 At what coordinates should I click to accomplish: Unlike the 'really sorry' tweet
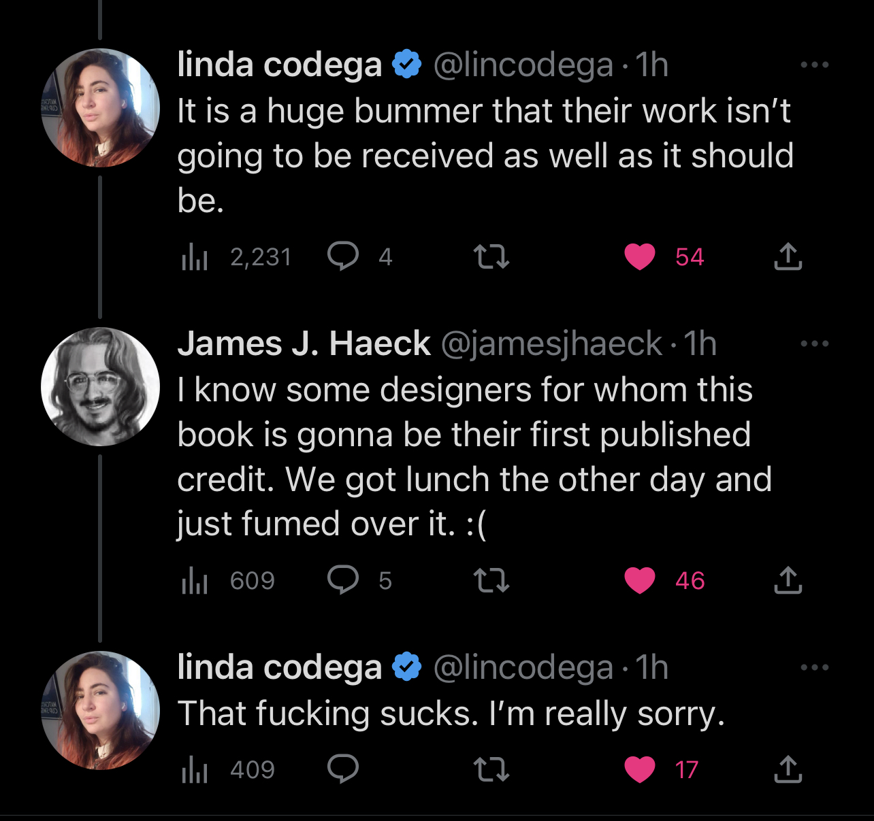tap(640, 769)
